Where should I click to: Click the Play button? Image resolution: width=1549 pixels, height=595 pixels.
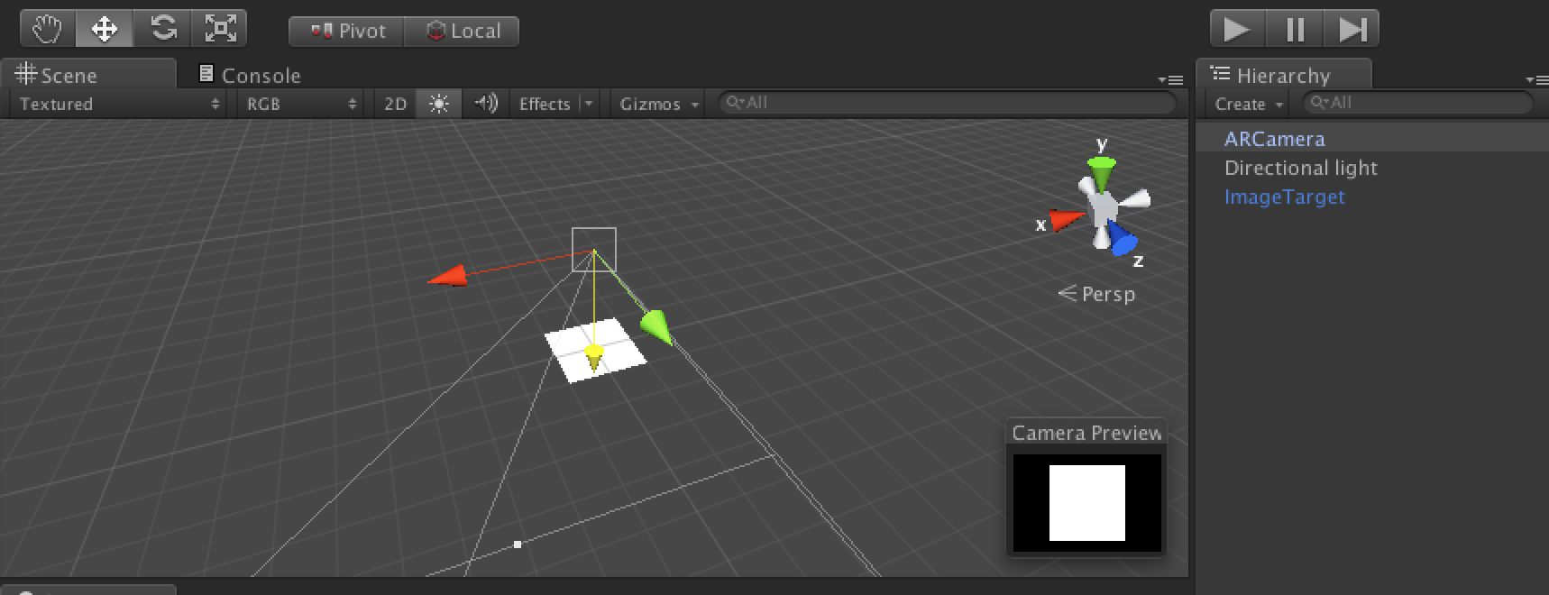1237,30
